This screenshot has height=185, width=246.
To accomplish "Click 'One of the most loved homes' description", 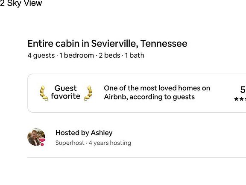I will [x=157, y=92].
